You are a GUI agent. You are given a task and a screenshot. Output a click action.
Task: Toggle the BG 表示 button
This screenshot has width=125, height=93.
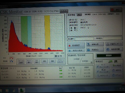tap(37, 62)
